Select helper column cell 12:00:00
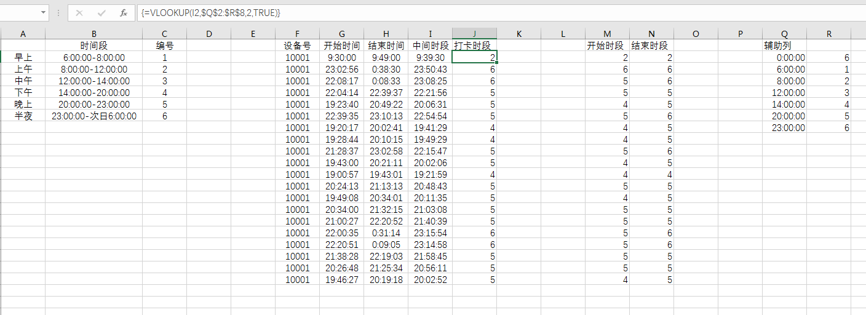 tap(784, 92)
